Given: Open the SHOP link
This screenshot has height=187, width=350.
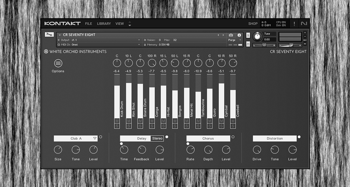Looking at the screenshot, I should coord(253,24).
